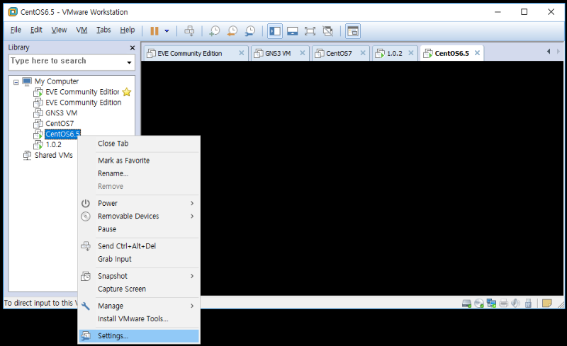The width and height of the screenshot is (567, 346).
Task: Select CentOS6.5 in the library tree
Action: click(62, 134)
